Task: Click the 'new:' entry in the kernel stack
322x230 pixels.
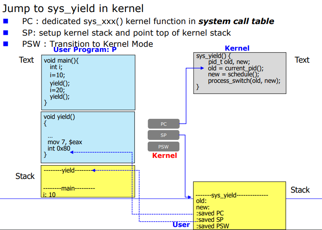Action: pyautogui.click(x=203, y=207)
